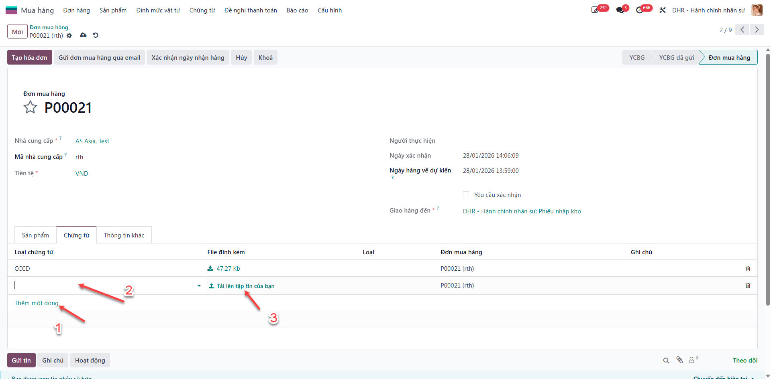771x379 pixels.
Task: Open the Đơn hàng menu
Action: pos(76,10)
